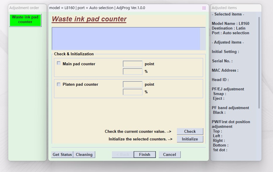Start the Cleaning function
This screenshot has height=172, width=273.
click(84, 154)
